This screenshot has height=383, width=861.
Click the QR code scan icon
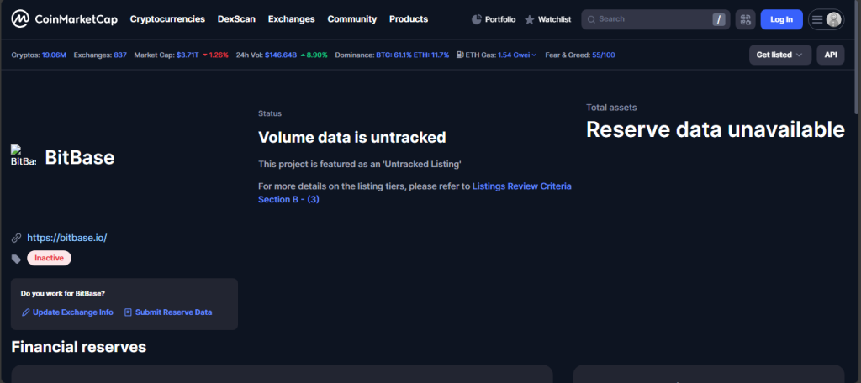(x=745, y=19)
